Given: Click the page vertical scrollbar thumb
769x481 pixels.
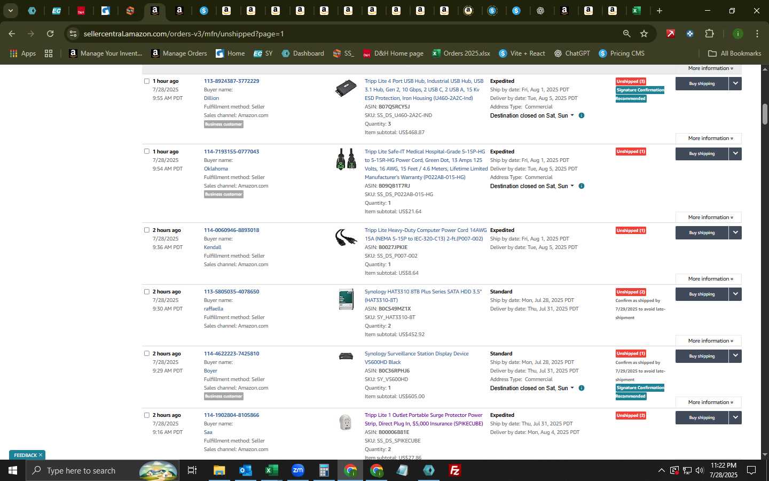Looking at the screenshot, I should (x=765, y=114).
